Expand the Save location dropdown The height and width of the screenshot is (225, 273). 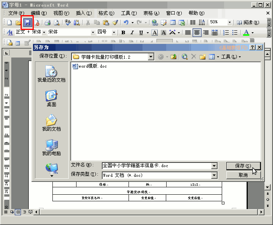[151, 57]
